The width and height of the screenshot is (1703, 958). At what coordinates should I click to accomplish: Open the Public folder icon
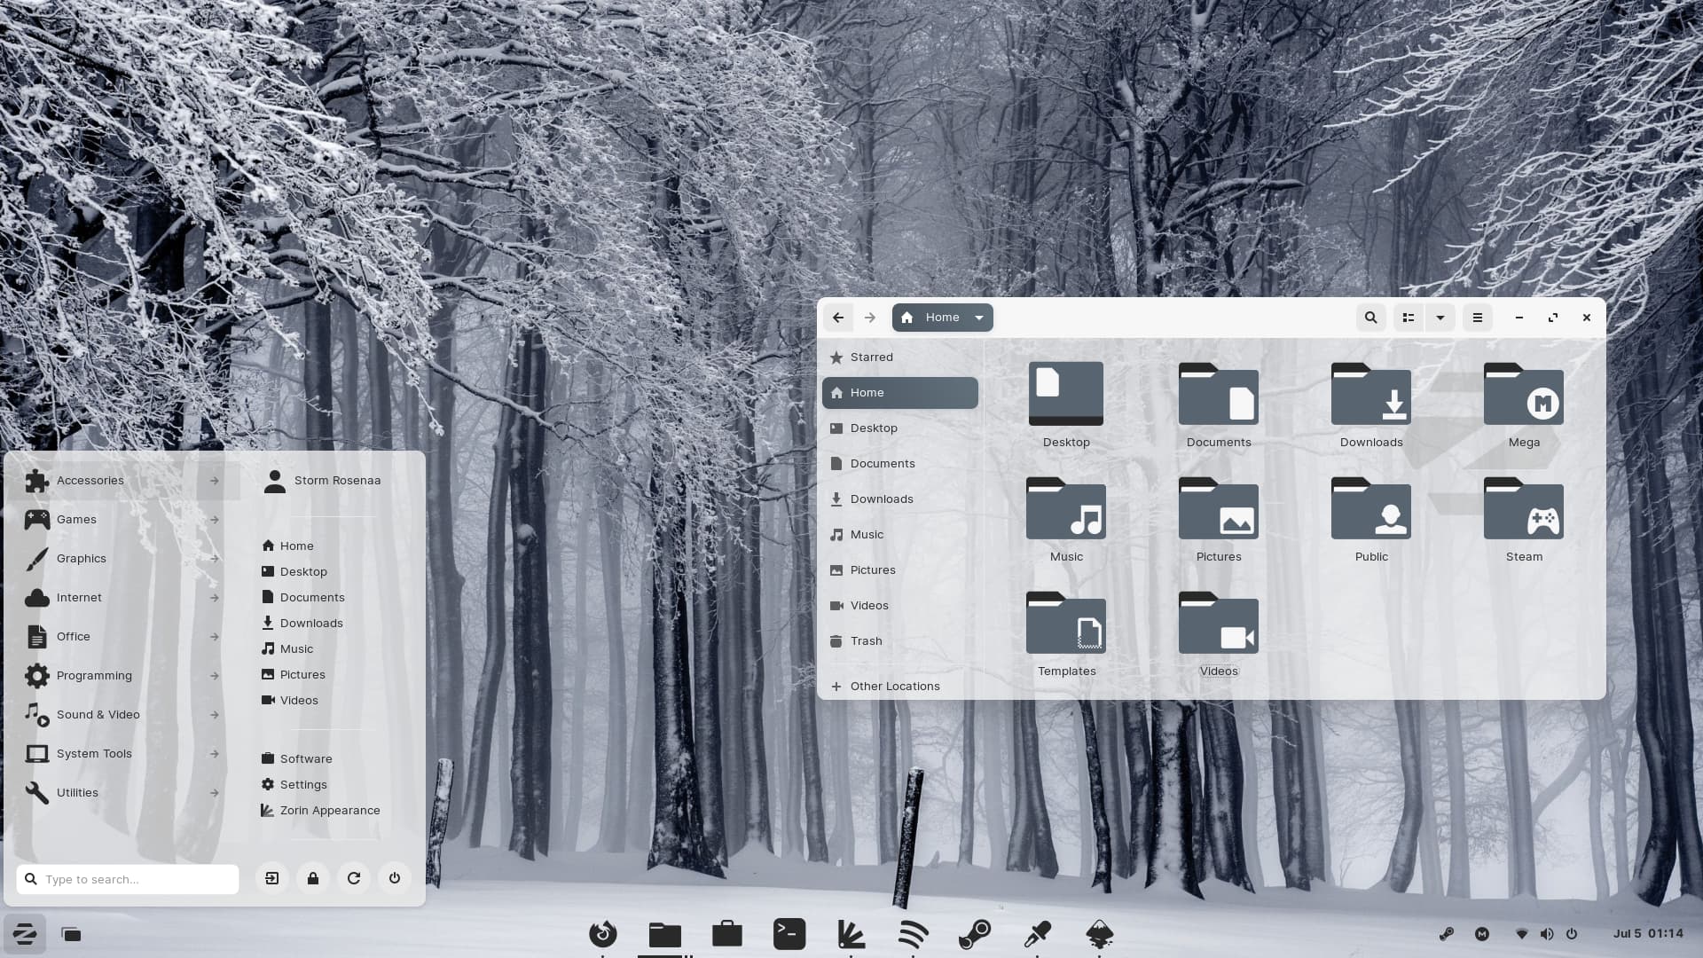(1371, 508)
